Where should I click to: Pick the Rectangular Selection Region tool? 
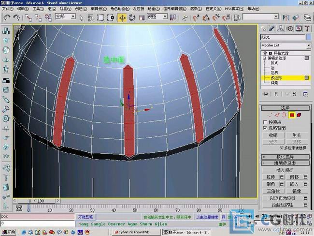coord(101,17)
